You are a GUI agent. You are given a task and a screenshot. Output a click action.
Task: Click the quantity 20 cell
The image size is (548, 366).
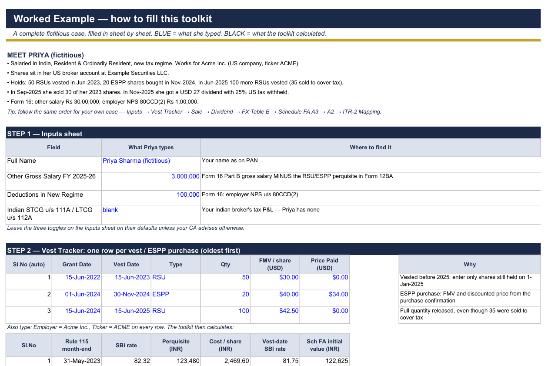225,299
